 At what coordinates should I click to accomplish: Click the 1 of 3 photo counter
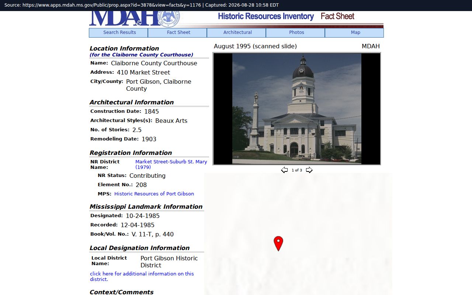click(297, 170)
